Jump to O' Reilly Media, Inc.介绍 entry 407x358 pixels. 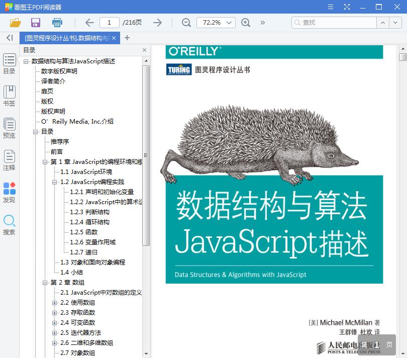coord(77,122)
